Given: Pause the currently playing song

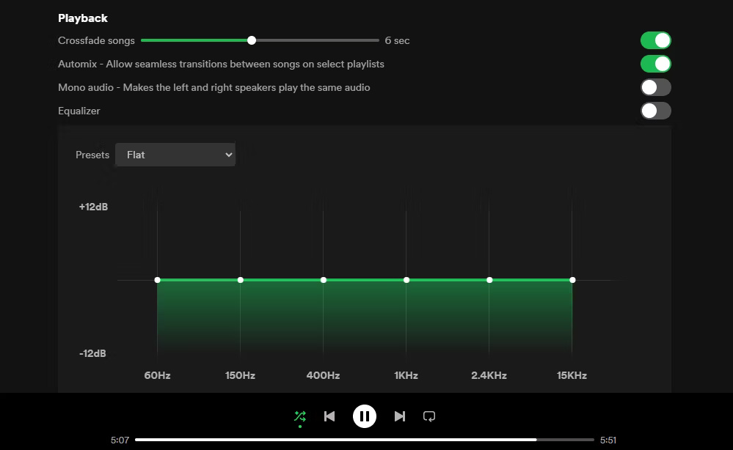Looking at the screenshot, I should click(365, 416).
